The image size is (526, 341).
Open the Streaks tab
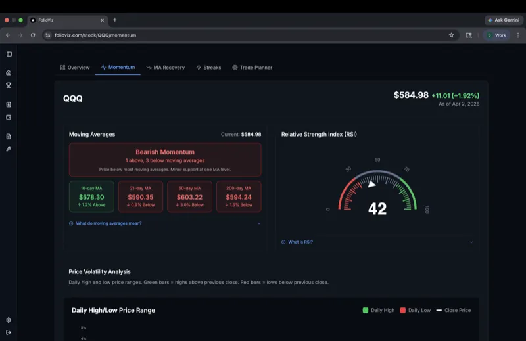click(x=208, y=68)
